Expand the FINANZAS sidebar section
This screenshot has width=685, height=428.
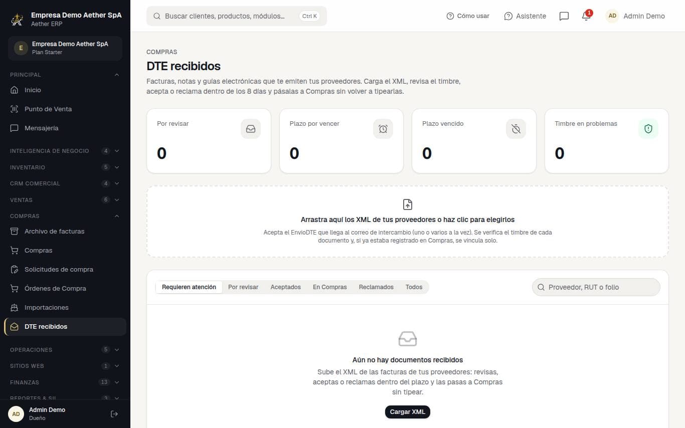(x=65, y=382)
